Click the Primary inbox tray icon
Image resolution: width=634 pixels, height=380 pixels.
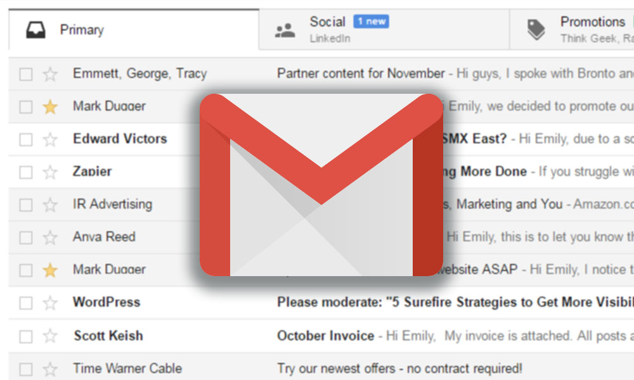tap(36, 30)
